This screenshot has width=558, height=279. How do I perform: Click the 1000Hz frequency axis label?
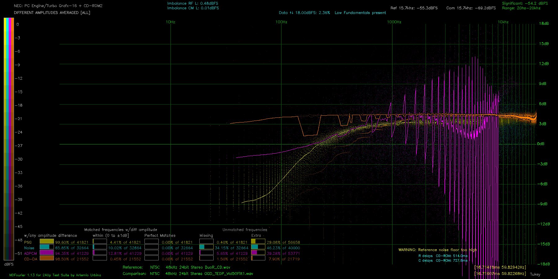(x=394, y=22)
